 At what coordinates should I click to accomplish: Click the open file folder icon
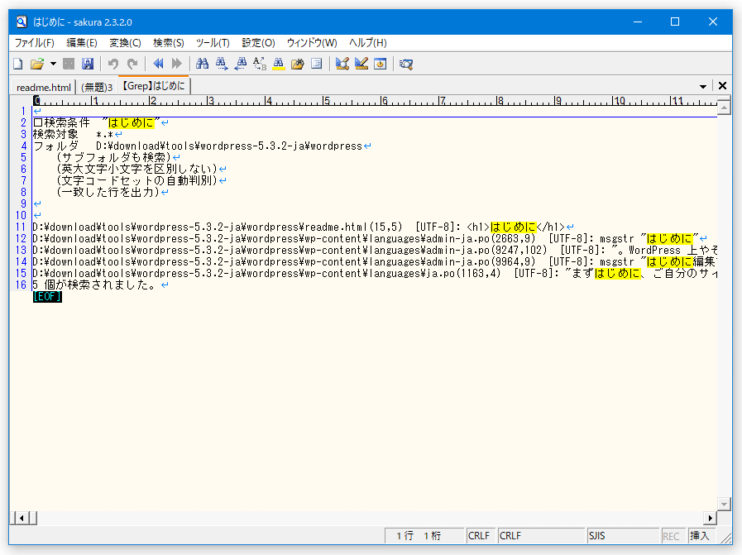point(37,64)
